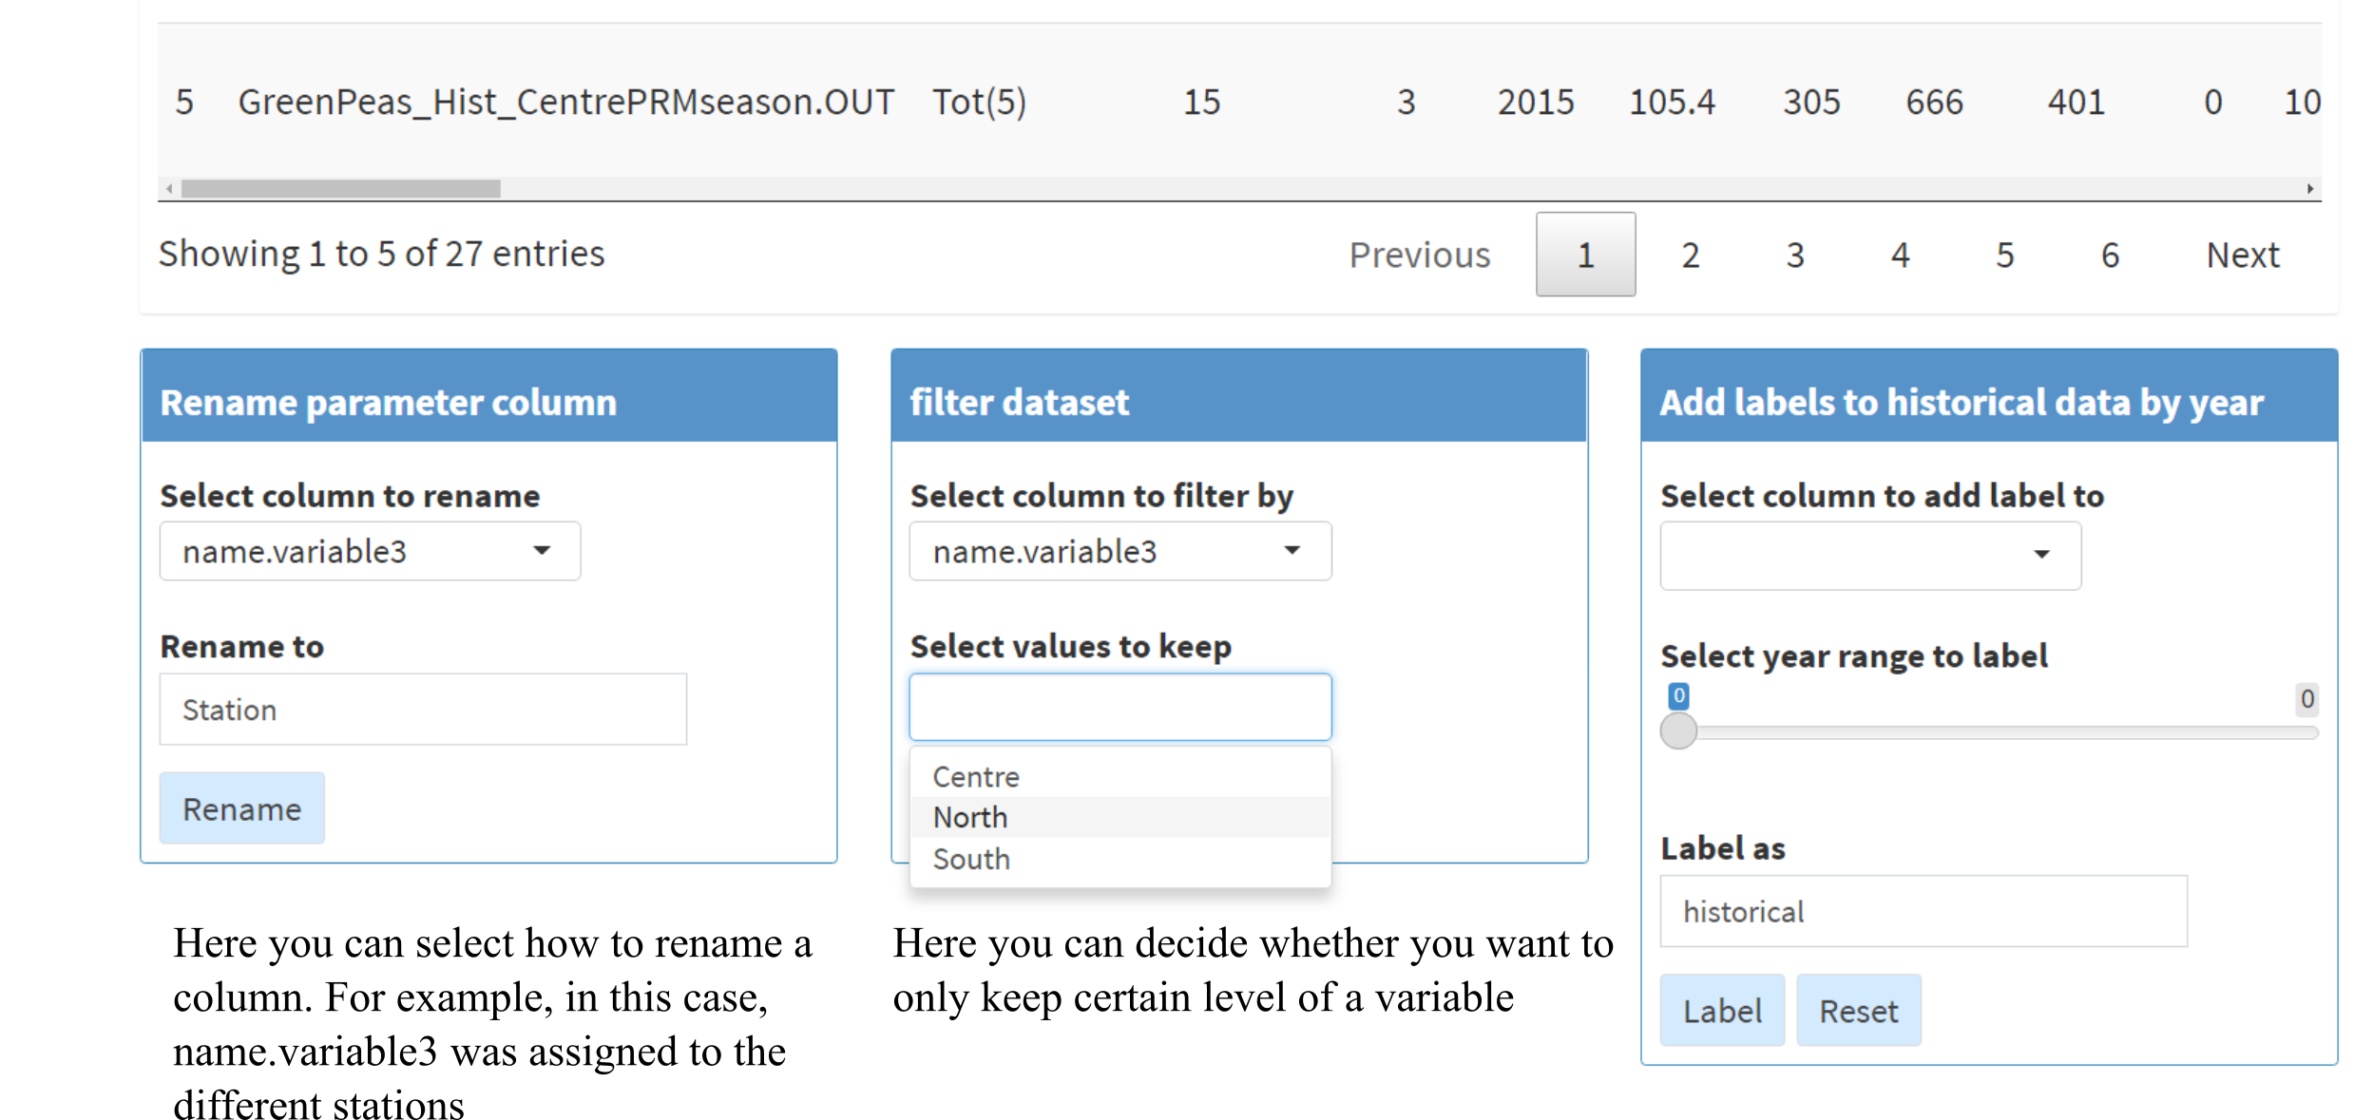Open the 'Select column to filter by' dropdown

[1120, 551]
